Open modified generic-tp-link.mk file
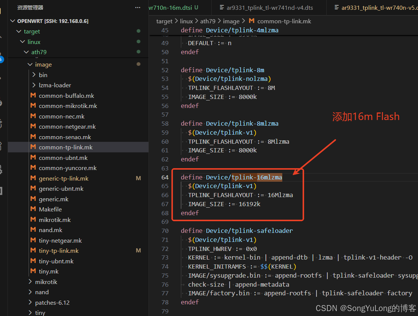 point(64,178)
